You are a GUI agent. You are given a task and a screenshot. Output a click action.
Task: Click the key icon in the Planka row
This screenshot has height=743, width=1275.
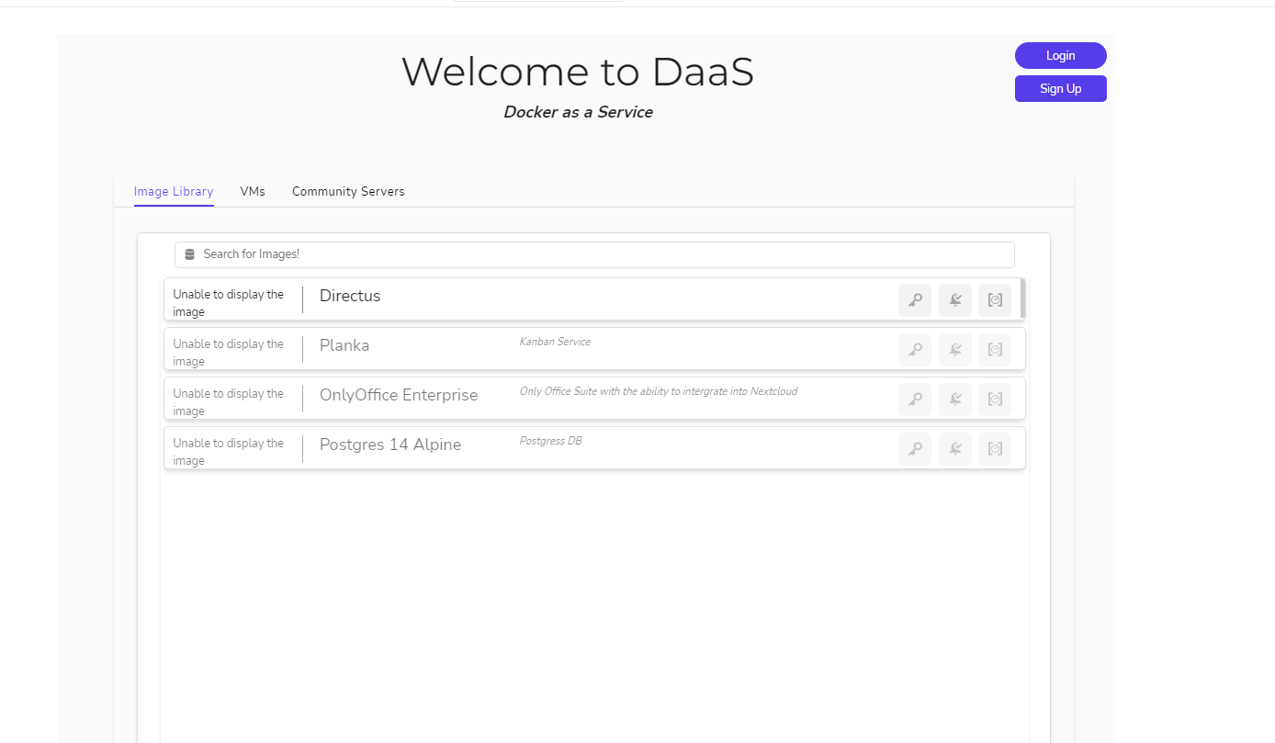pos(915,350)
